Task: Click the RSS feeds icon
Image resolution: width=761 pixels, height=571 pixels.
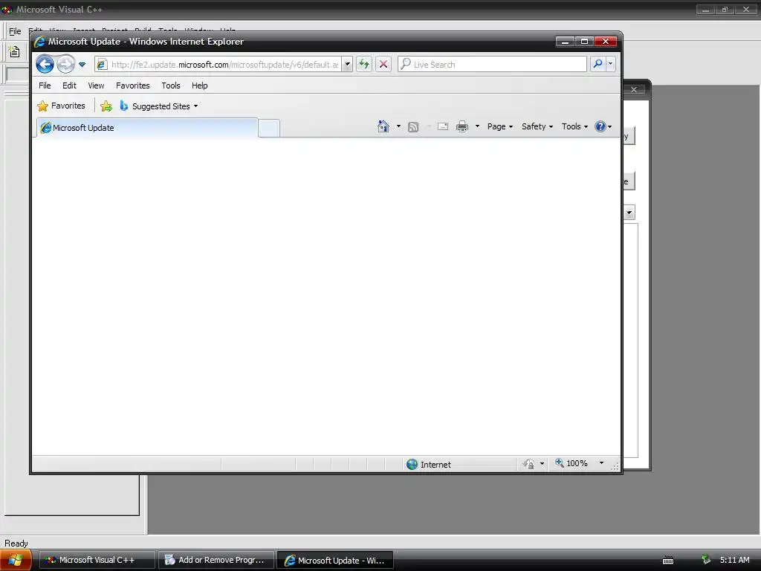Action: click(x=413, y=126)
